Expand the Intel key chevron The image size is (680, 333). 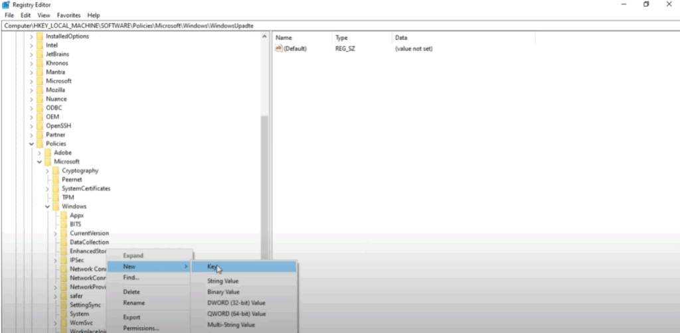tap(31, 45)
